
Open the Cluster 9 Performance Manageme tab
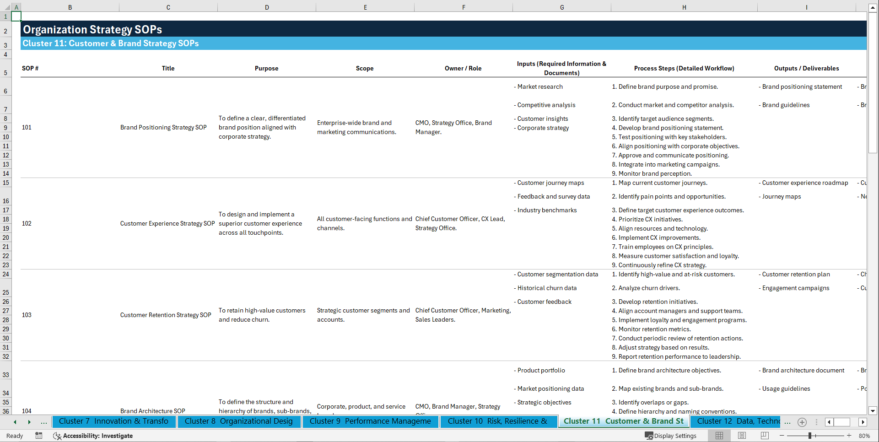371,421
